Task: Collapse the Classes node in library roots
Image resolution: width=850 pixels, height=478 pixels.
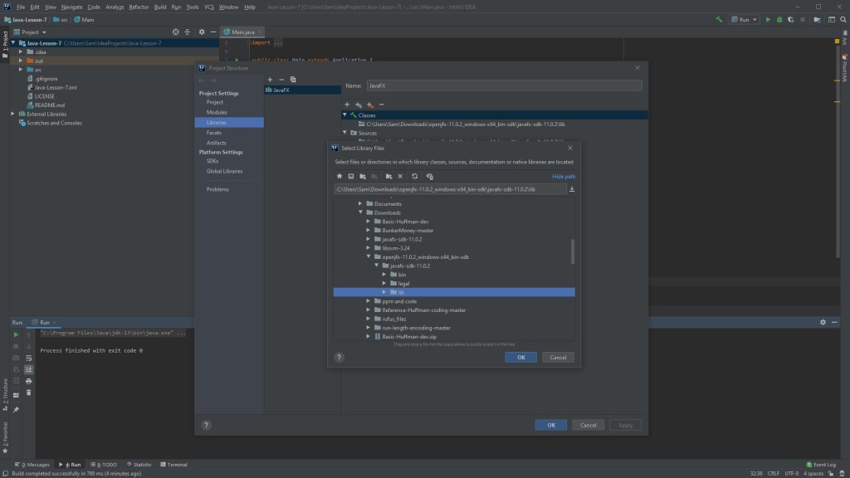Action: [345, 115]
